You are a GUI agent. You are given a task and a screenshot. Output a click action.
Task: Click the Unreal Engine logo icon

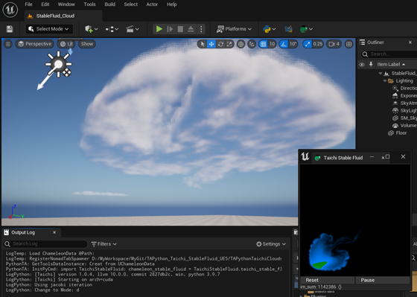pos(10,10)
